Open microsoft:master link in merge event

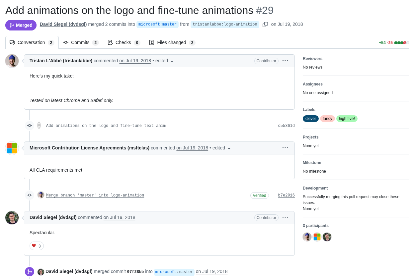[x=174, y=272]
